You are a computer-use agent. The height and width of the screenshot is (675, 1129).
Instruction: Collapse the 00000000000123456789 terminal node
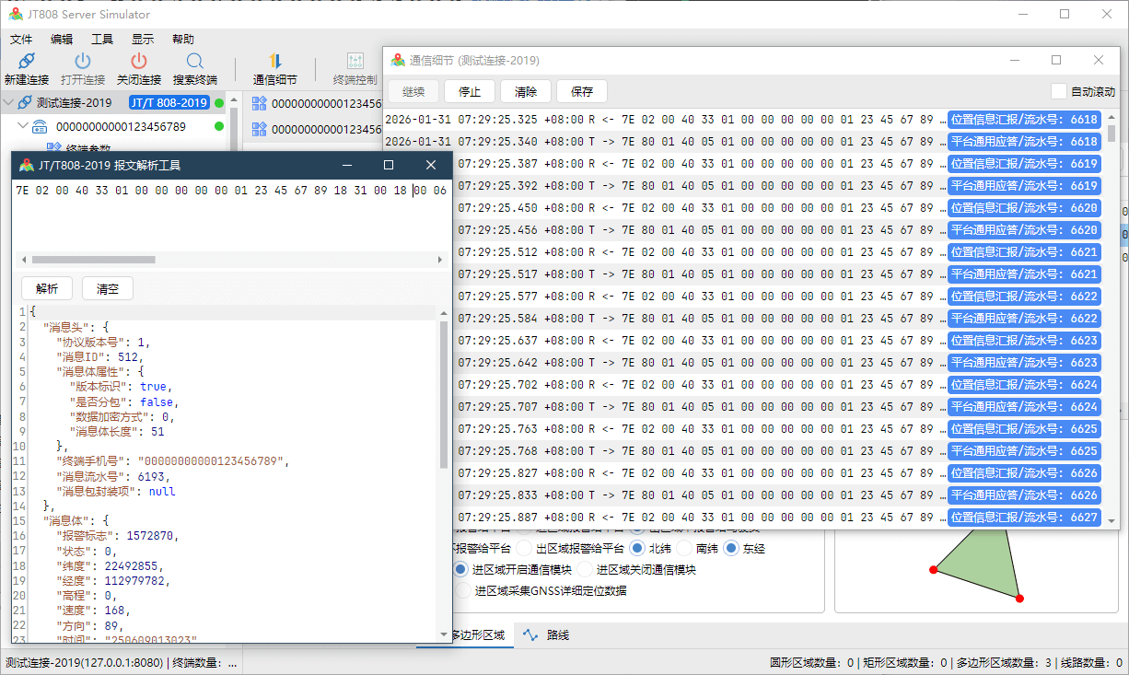click(x=24, y=126)
